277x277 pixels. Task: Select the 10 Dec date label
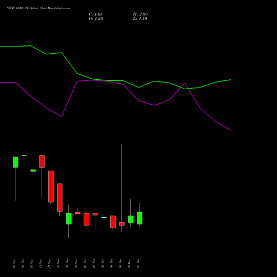click(x=138, y=264)
